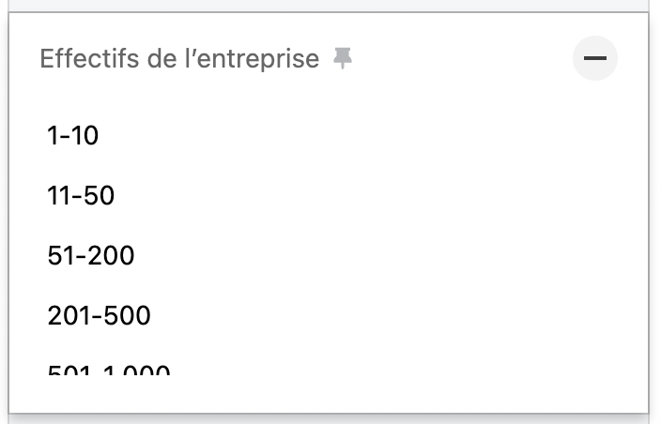Click the Effectifs de l'entreprise heading text

pyautogui.click(x=179, y=58)
